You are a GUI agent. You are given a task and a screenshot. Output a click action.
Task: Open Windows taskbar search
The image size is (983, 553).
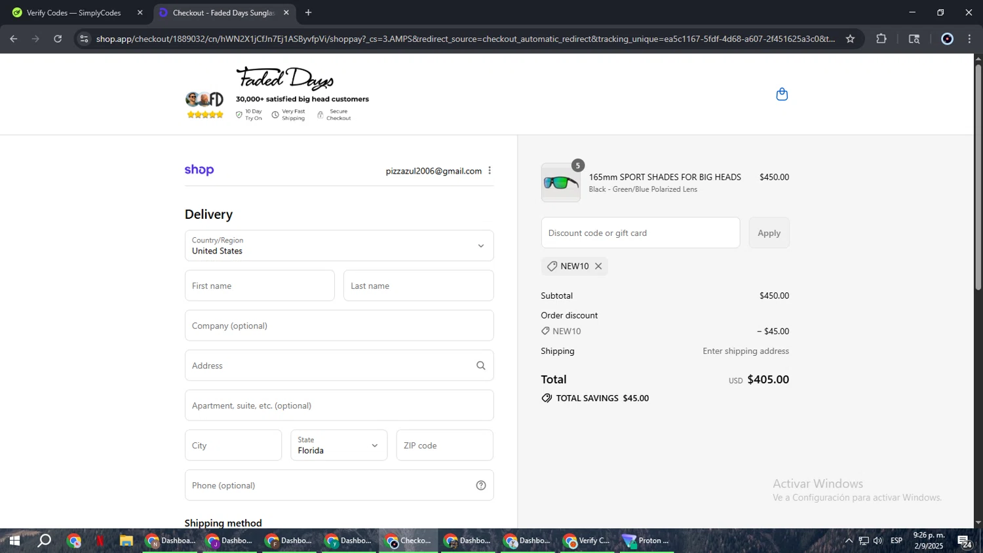pos(44,541)
